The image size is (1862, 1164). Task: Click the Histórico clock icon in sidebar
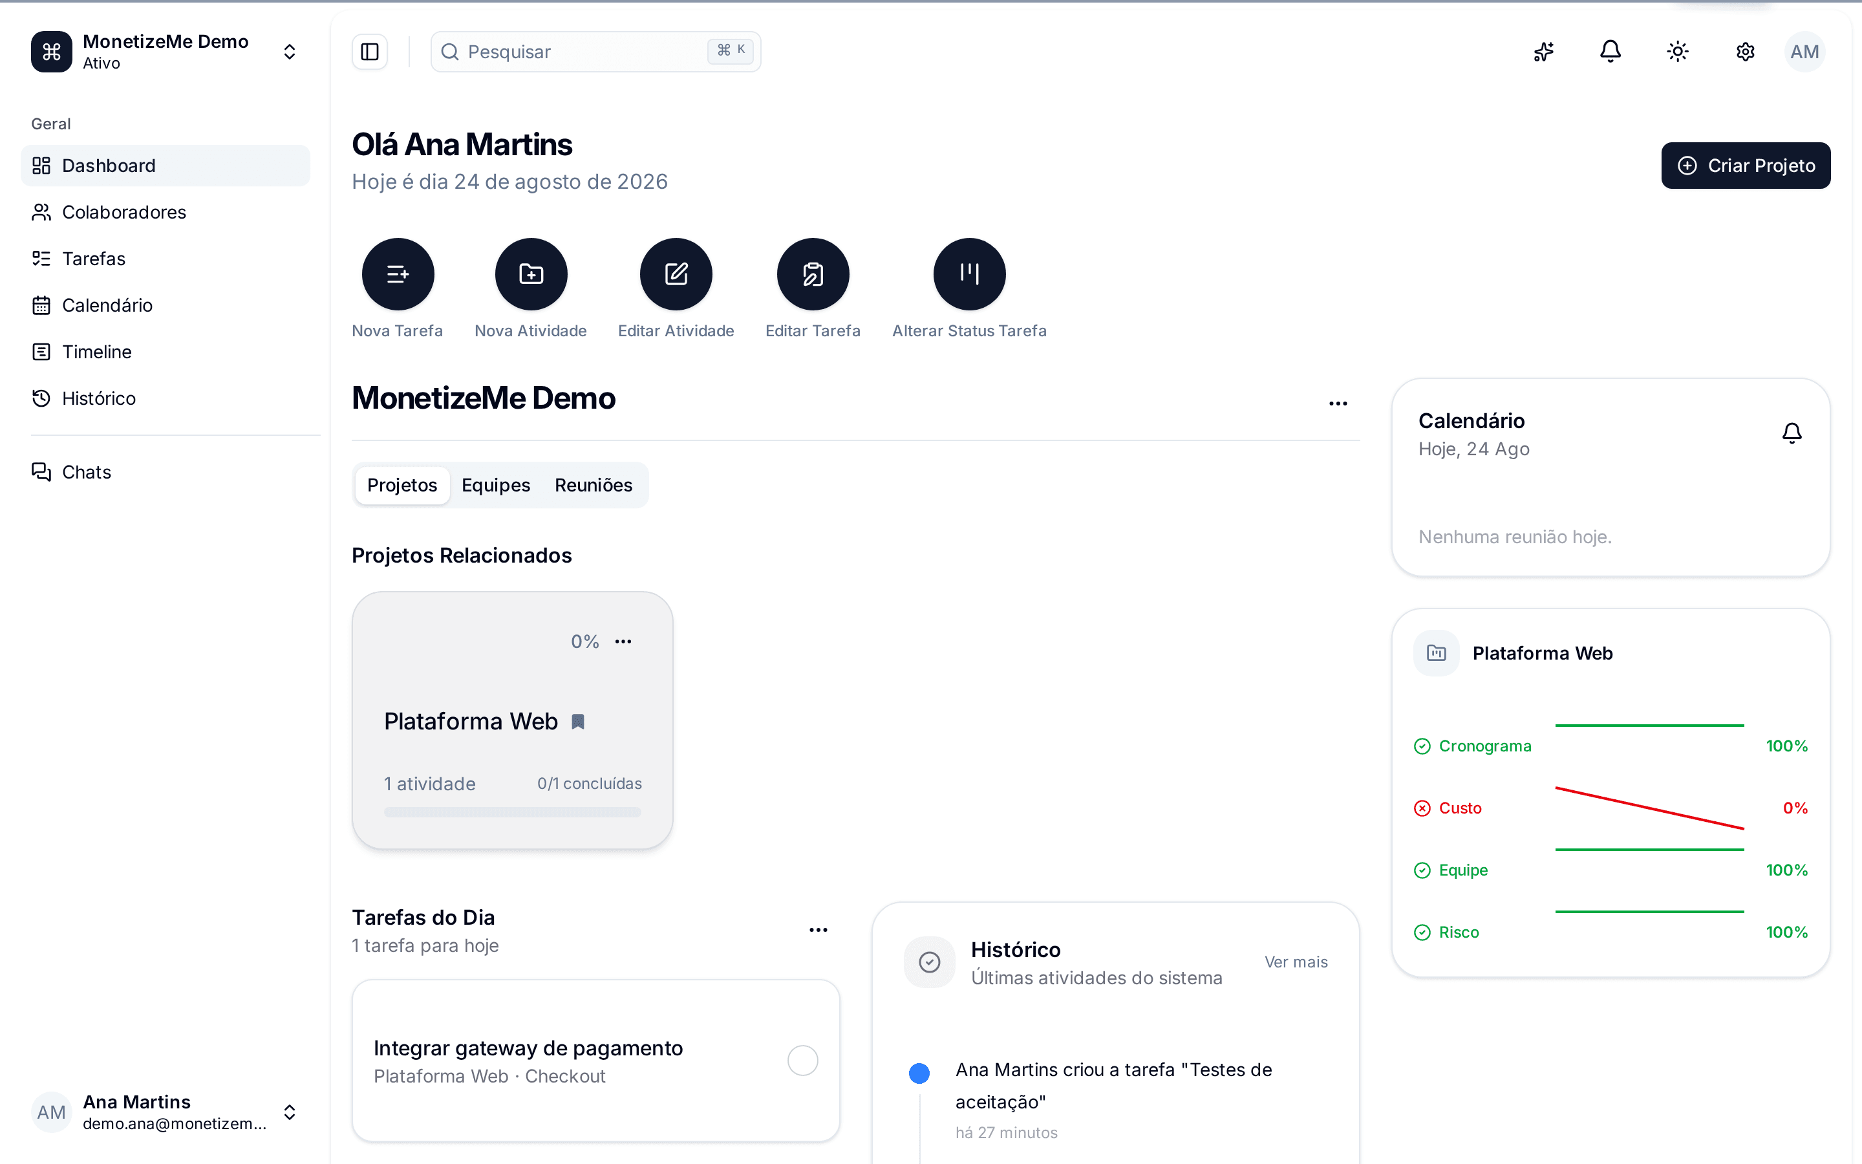click(x=41, y=398)
